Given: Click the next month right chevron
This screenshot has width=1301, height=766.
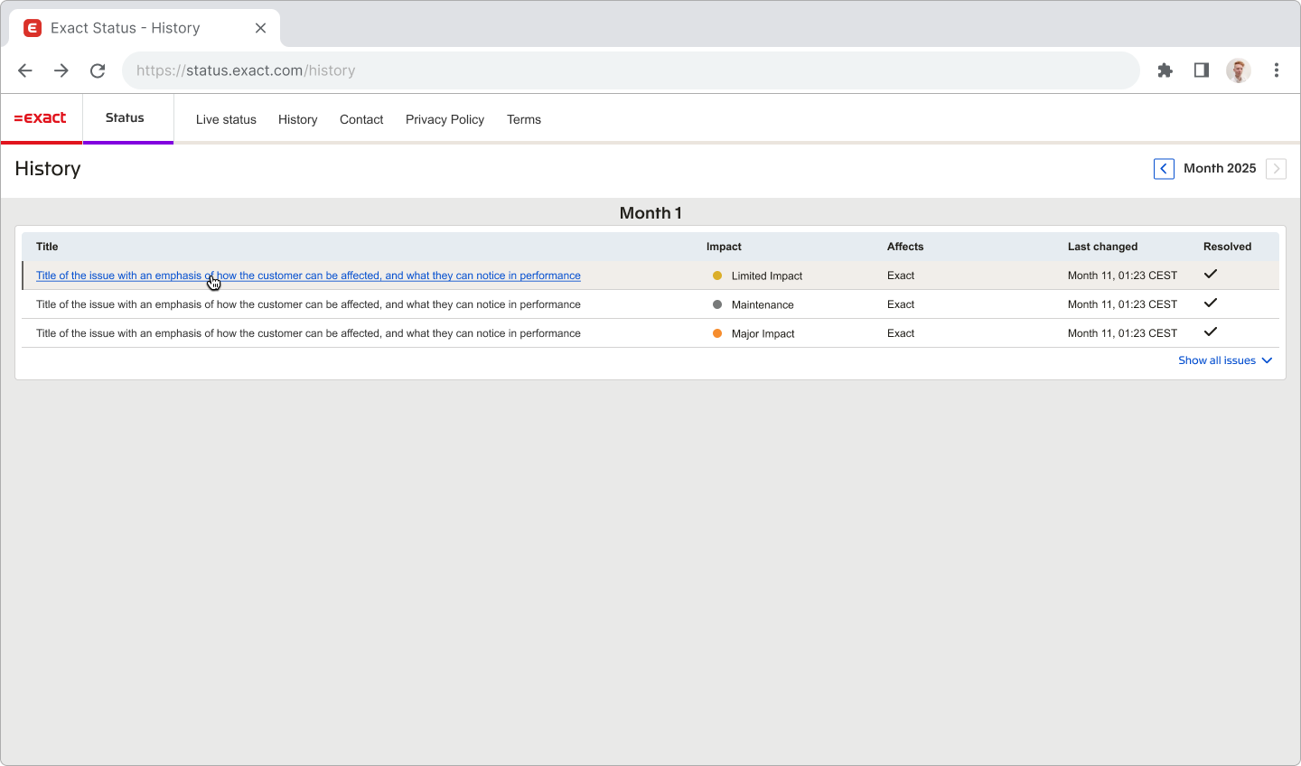Looking at the screenshot, I should 1276,169.
